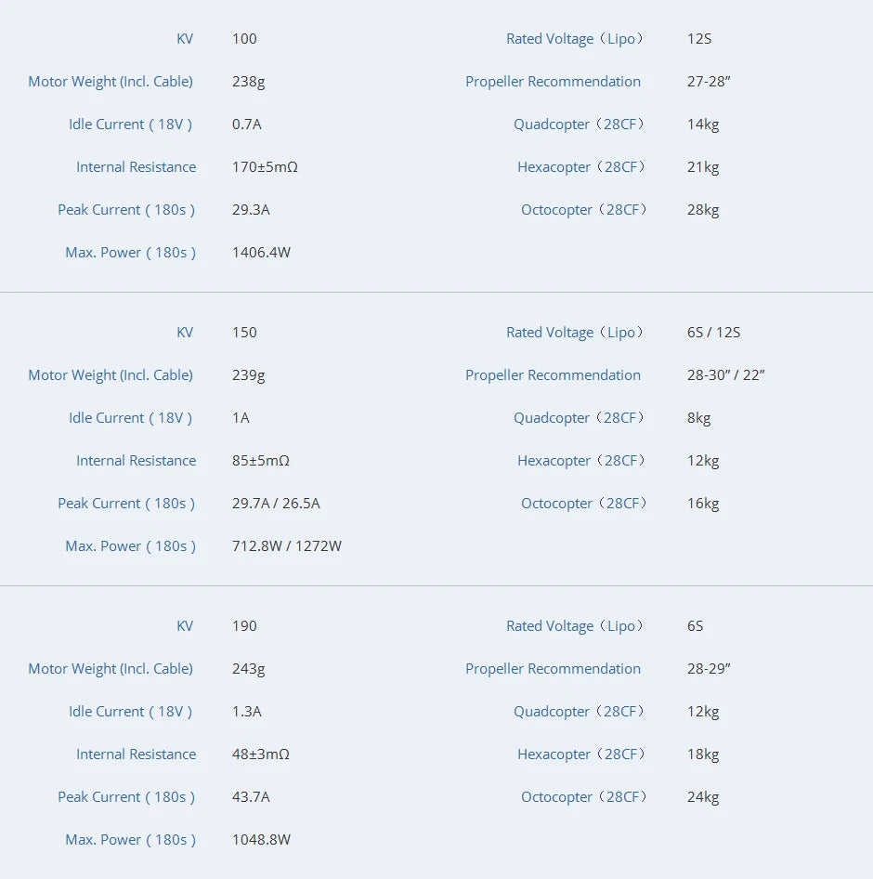
Task: Click the 243g motor weight value
Action: [248, 669]
